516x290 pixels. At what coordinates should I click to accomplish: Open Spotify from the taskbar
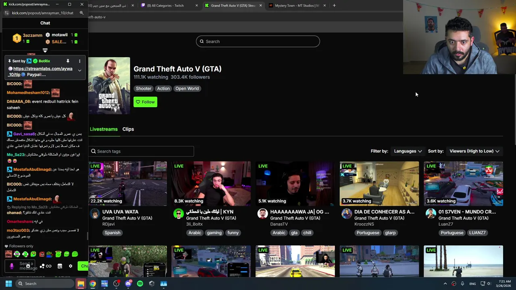pyautogui.click(x=140, y=284)
